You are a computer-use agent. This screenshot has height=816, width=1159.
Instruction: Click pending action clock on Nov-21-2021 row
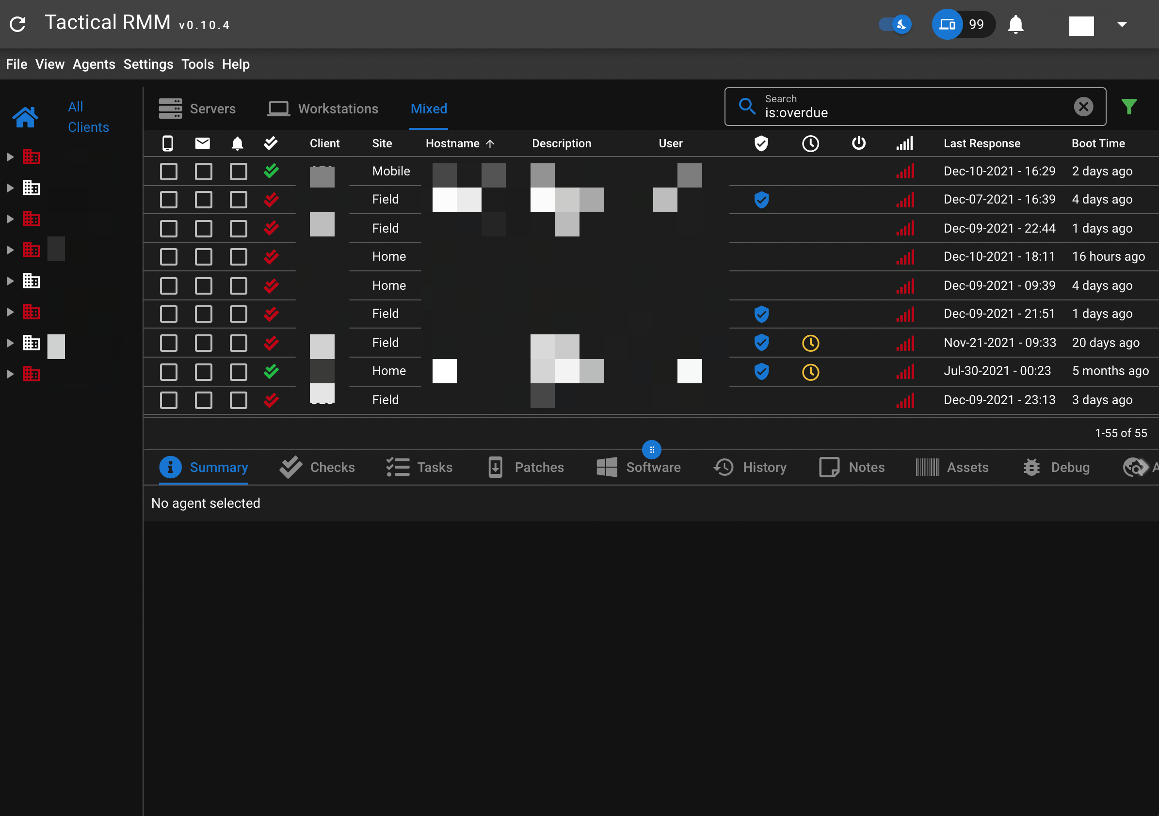[x=810, y=343]
